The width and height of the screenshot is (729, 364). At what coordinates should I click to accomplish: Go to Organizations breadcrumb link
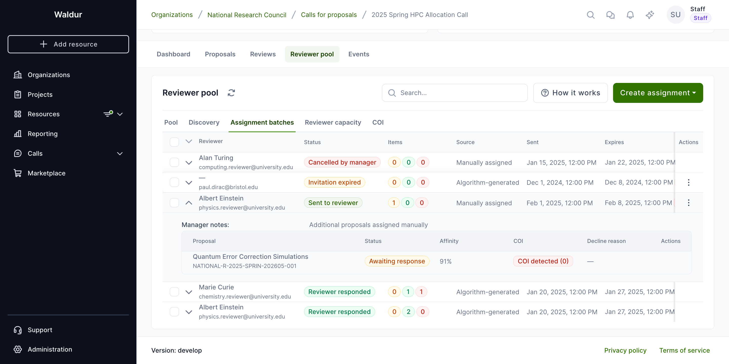[x=172, y=15]
